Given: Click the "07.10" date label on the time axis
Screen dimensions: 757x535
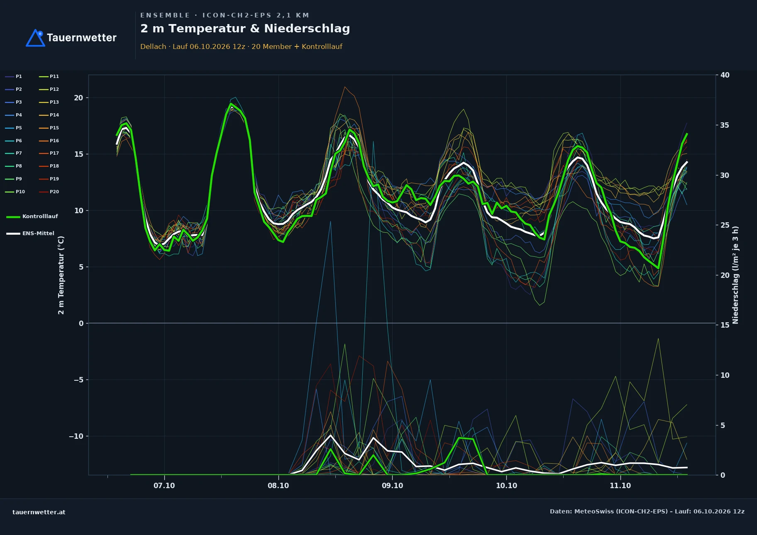Looking at the screenshot, I should (x=164, y=486).
